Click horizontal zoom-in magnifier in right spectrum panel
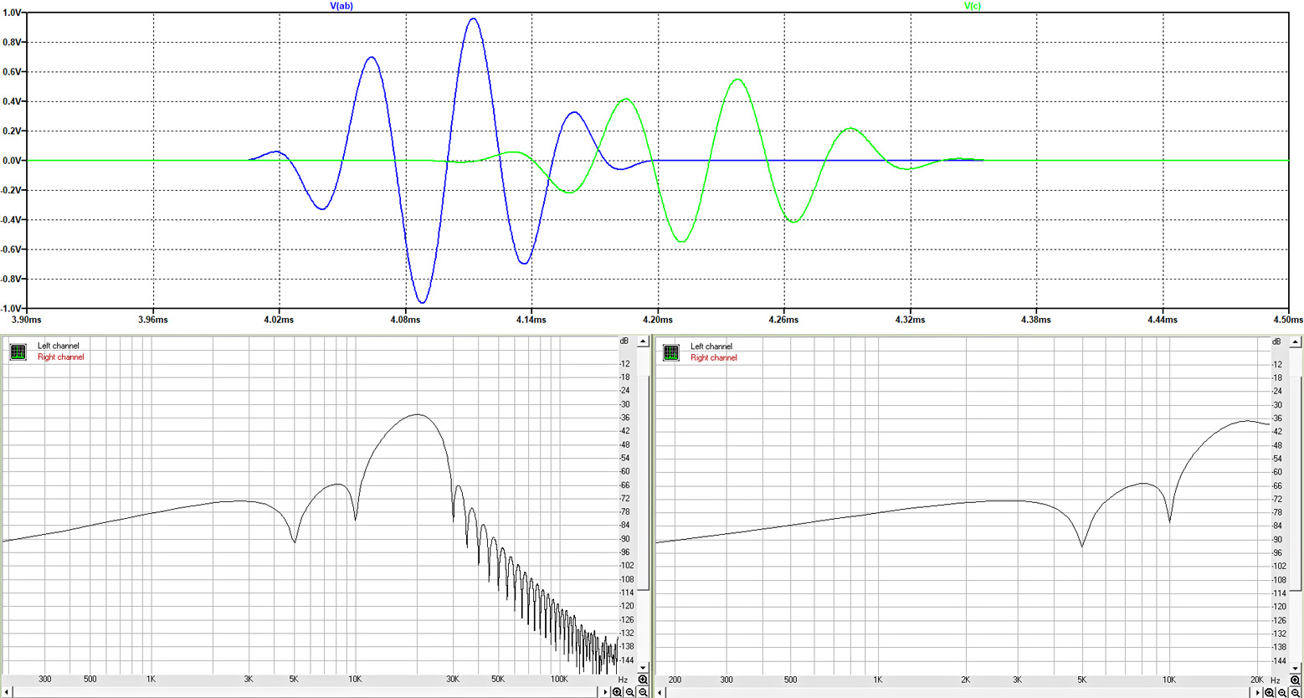 click(x=1269, y=692)
